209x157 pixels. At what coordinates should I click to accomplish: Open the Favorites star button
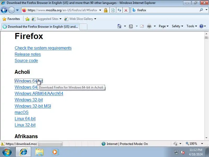coord(11,19)
